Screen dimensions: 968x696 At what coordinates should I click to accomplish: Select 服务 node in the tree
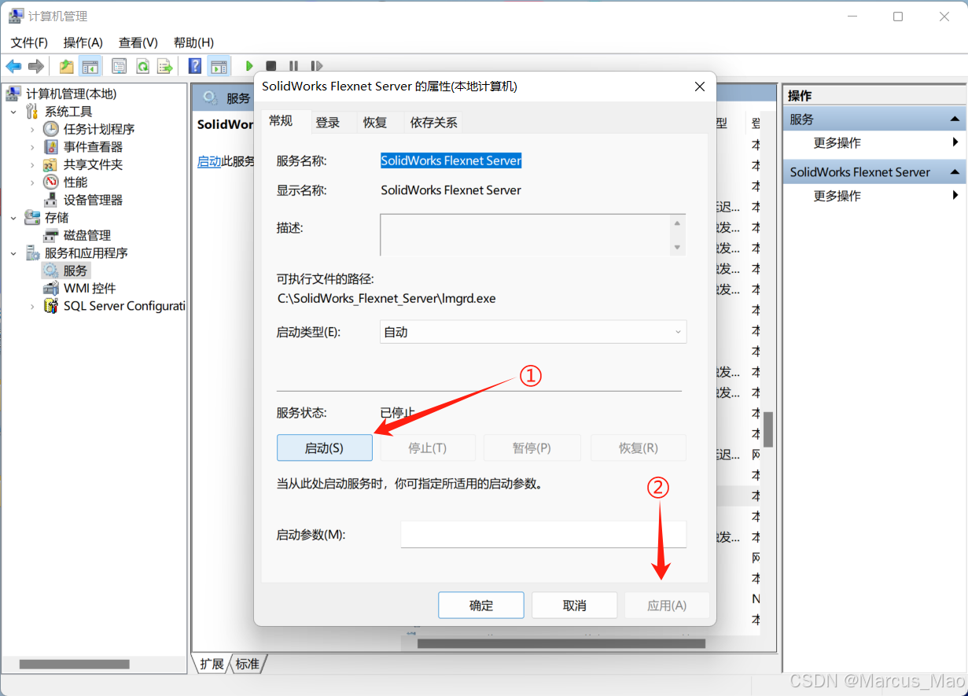click(x=75, y=271)
